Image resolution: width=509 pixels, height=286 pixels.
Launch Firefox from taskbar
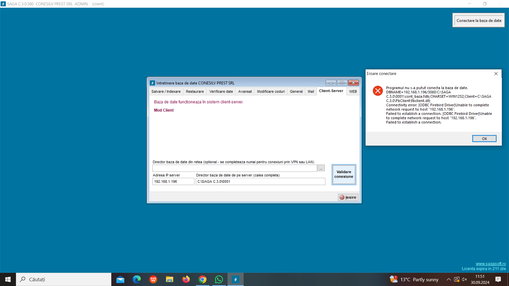186,279
